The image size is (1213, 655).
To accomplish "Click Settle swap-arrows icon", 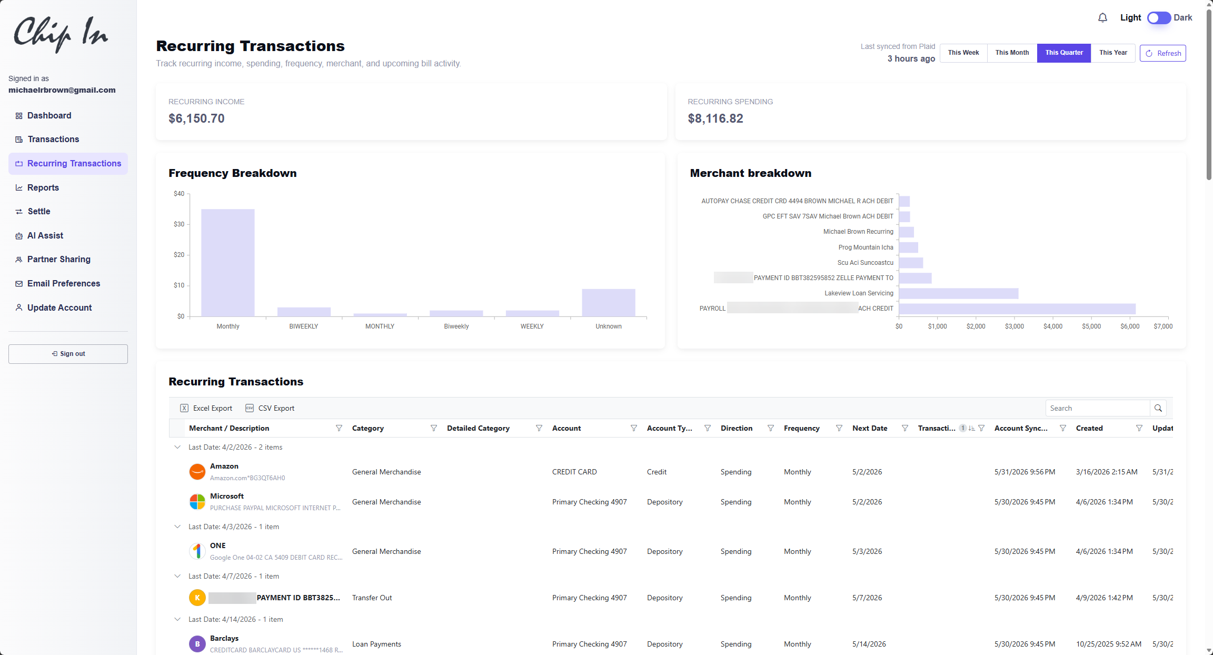I will pos(19,212).
